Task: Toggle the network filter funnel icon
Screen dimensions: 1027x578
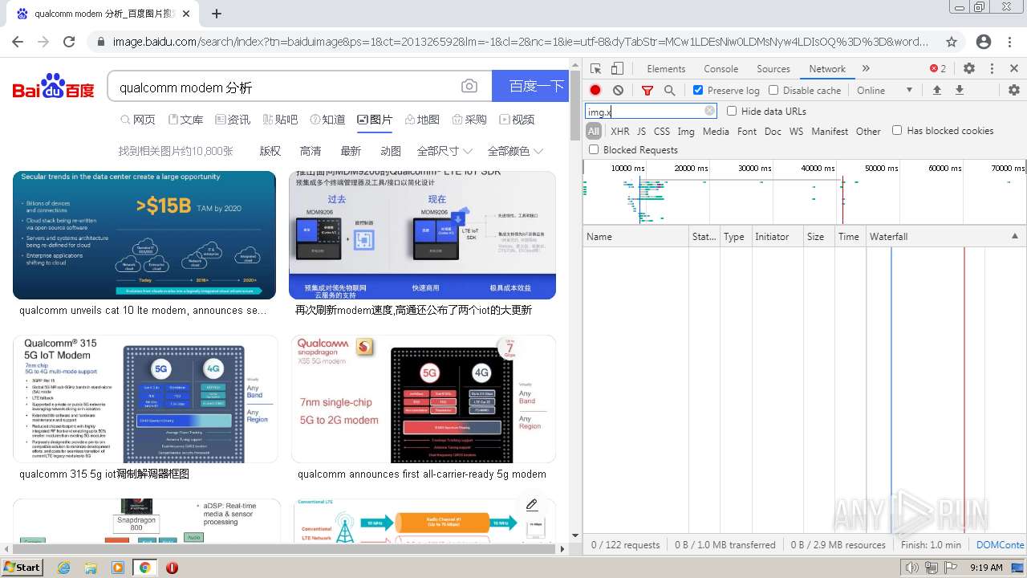Action: pos(647,91)
